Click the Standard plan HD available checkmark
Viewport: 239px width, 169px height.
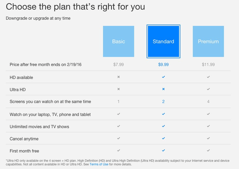click(x=163, y=77)
